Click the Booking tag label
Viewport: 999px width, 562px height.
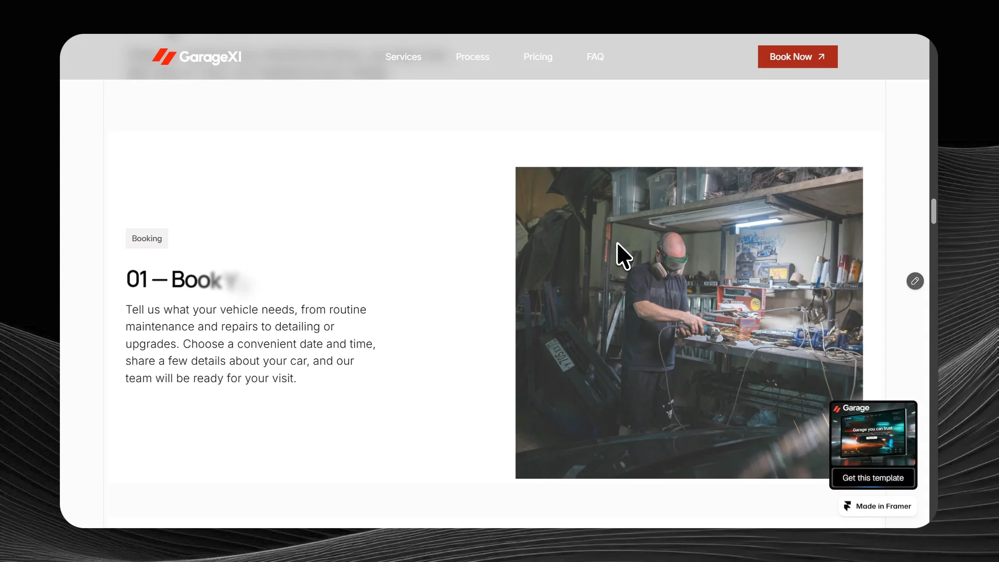coord(147,238)
